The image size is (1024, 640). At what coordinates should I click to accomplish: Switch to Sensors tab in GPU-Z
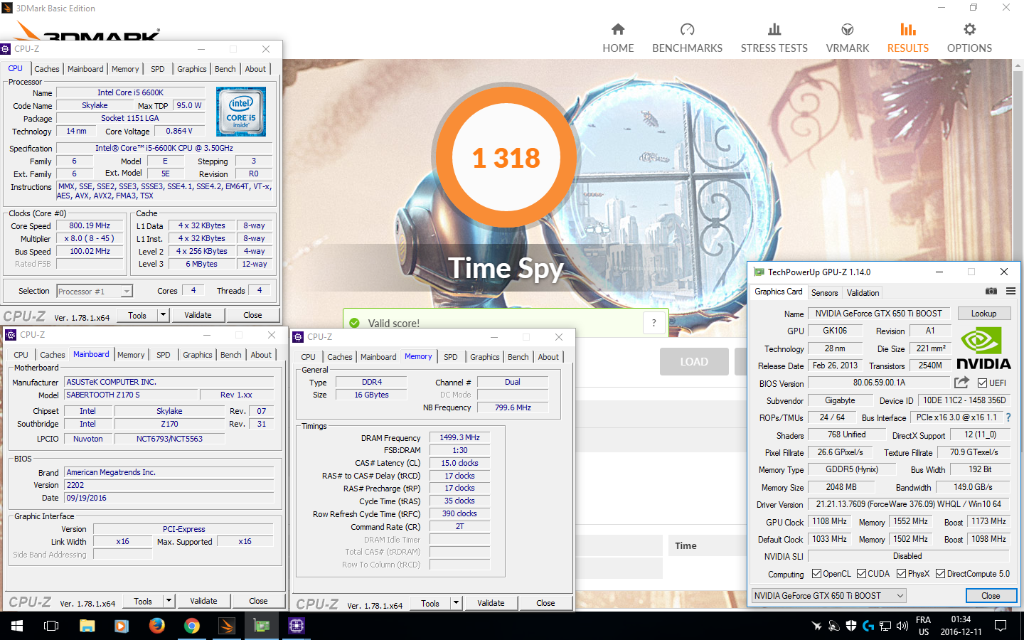click(824, 292)
